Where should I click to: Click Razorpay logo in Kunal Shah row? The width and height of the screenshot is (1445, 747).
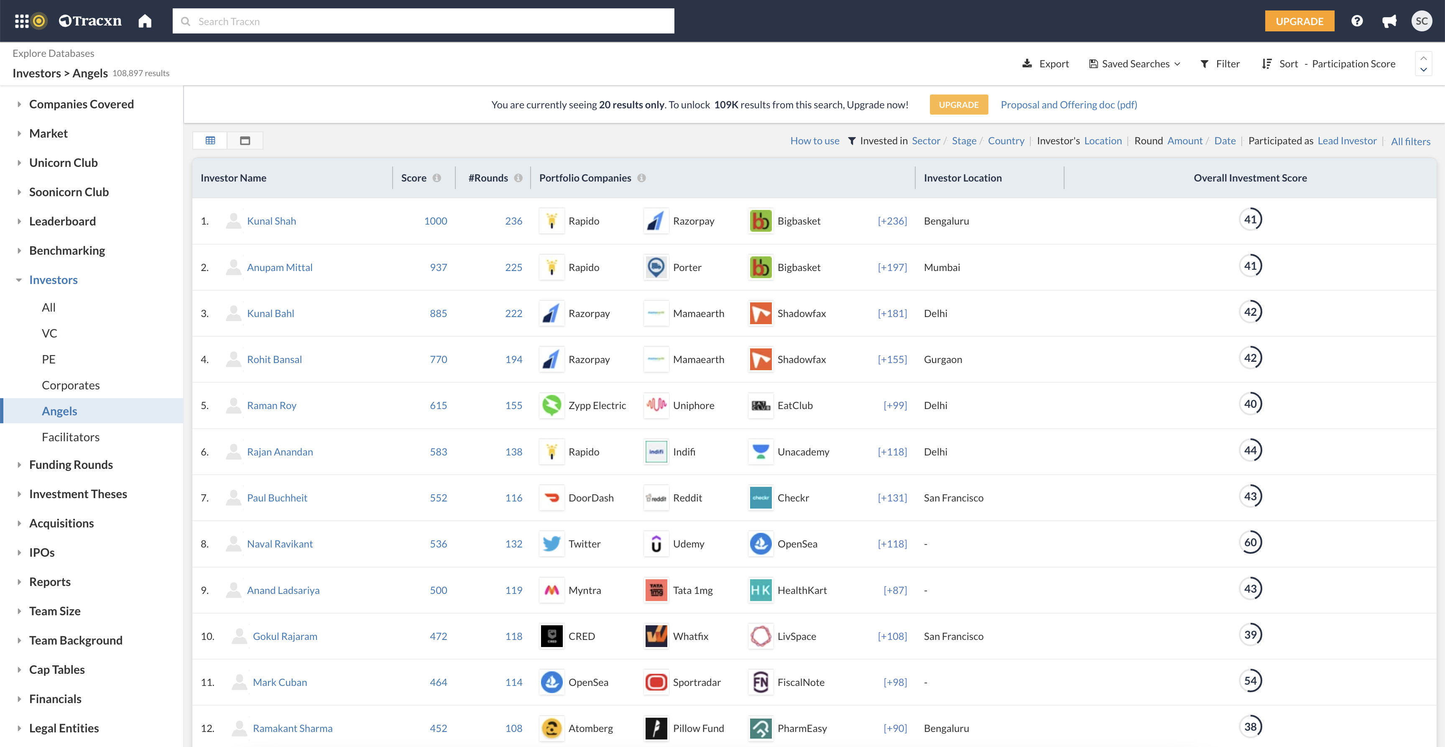tap(656, 221)
